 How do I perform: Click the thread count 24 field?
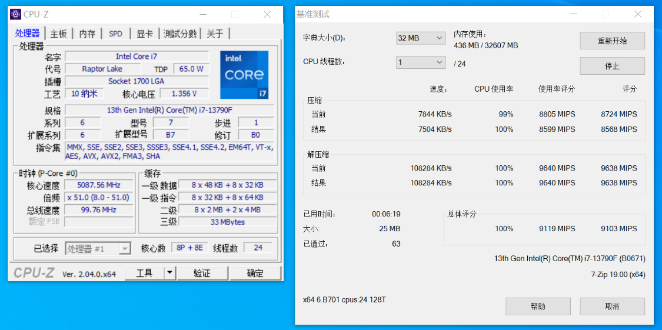point(258,248)
